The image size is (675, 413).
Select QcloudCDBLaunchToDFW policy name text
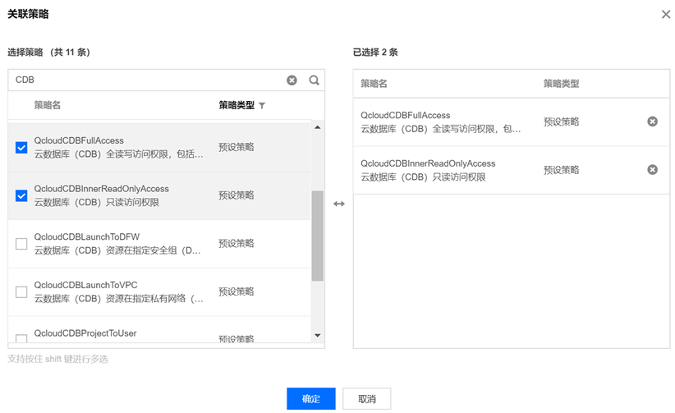click(x=87, y=236)
